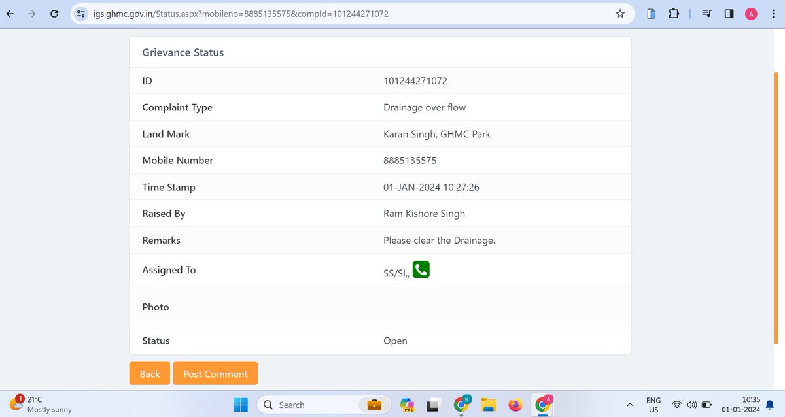Screen dimensions: 785x417
Task: Show hidden tray icons chevron
Action: click(x=630, y=405)
